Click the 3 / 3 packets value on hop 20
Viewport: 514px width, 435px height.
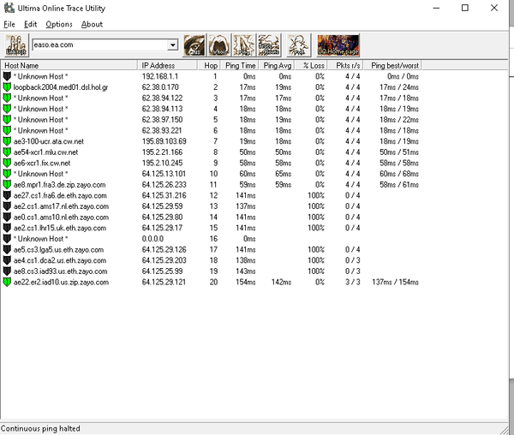353,282
